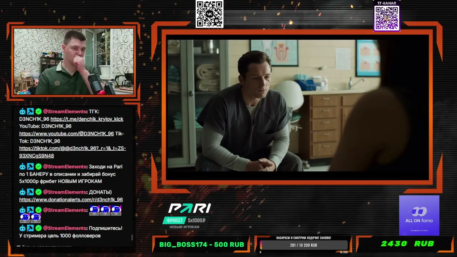Click the streamer webcam feed
This screenshot has height=257, width=457.
(x=74, y=61)
